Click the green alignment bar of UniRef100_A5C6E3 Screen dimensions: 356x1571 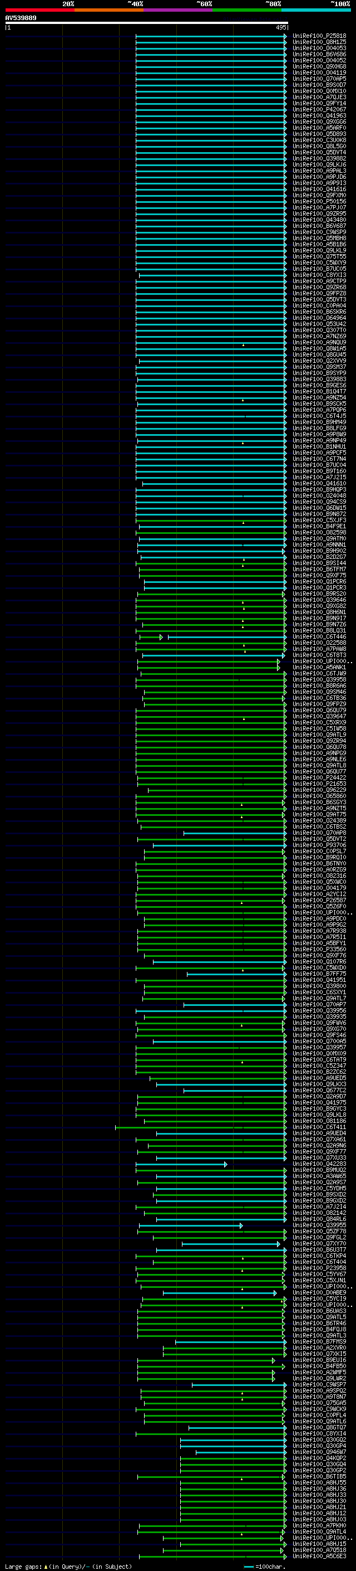212,1557
